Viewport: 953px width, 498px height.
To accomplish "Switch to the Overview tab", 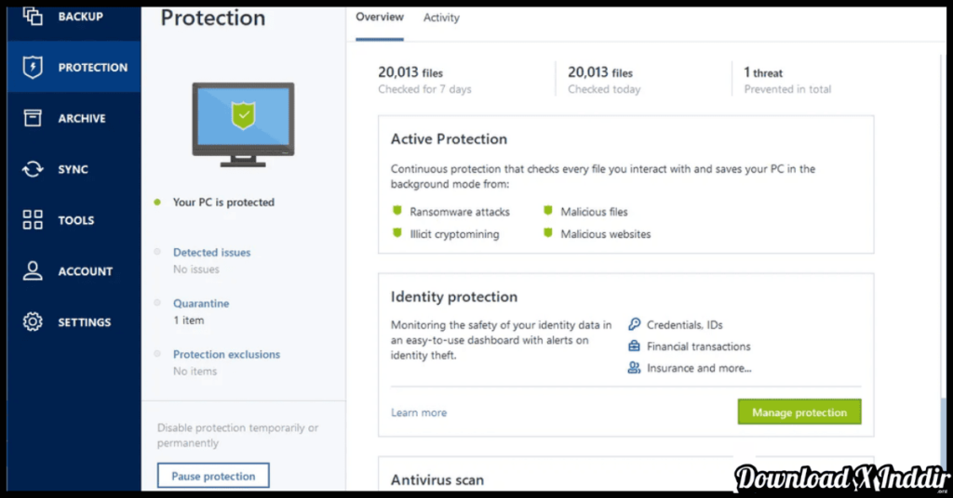I will coord(380,17).
